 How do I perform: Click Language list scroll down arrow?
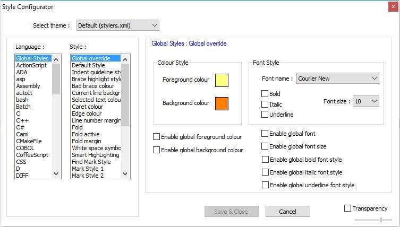click(56, 174)
